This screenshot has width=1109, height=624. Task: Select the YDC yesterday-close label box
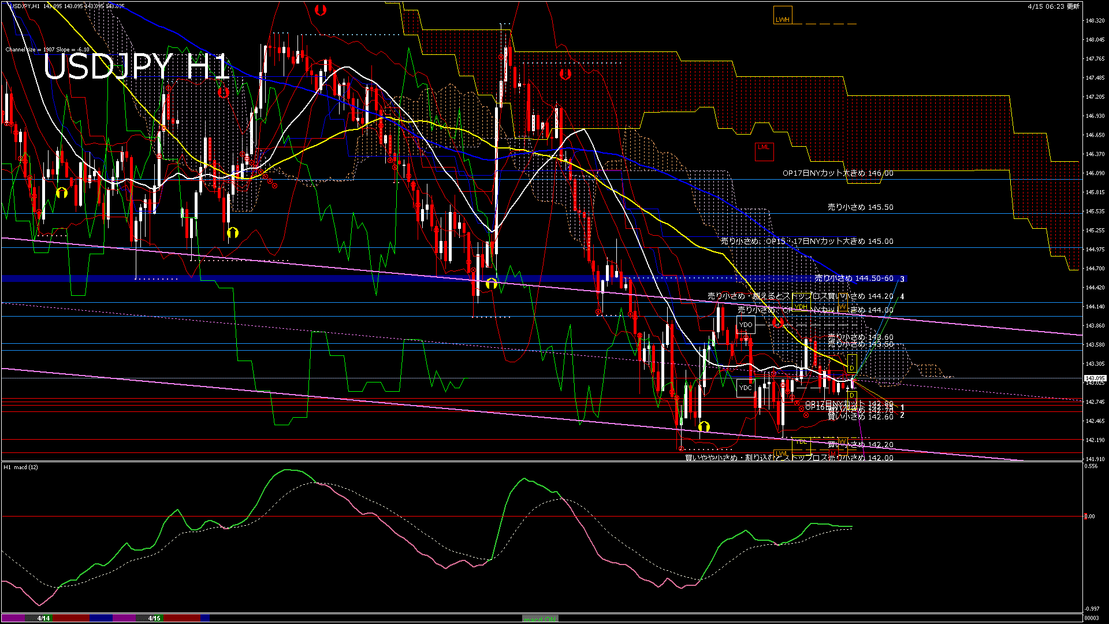pos(746,388)
